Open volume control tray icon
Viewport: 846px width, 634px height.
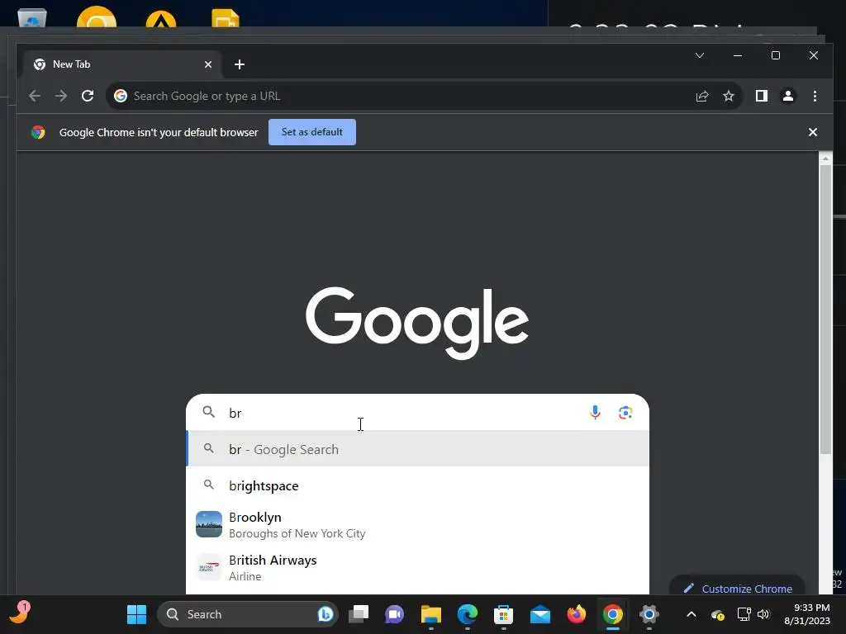(763, 614)
